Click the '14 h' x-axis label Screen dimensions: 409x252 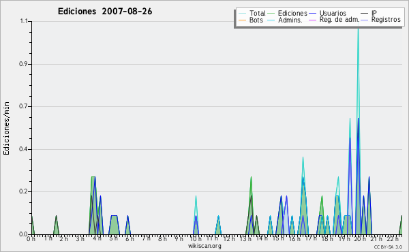coord(262,238)
